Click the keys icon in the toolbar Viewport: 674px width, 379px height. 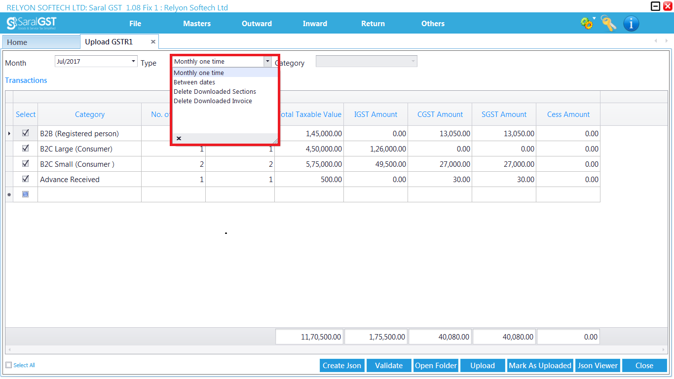tap(608, 23)
